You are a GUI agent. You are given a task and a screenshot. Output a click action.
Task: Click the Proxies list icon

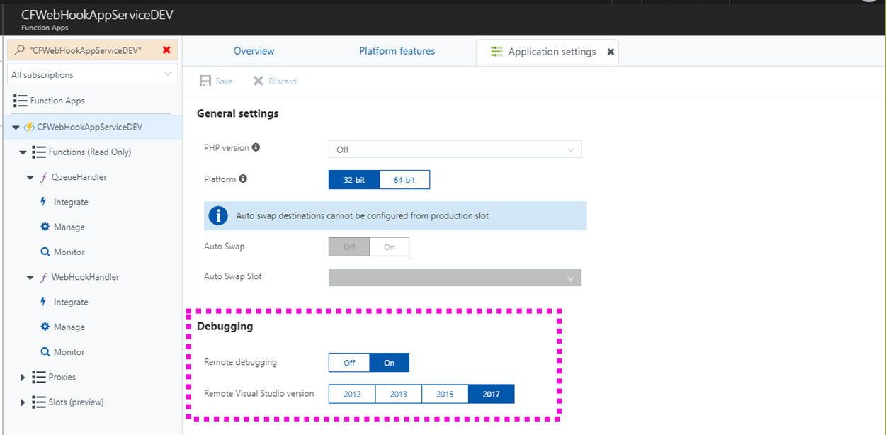point(39,377)
